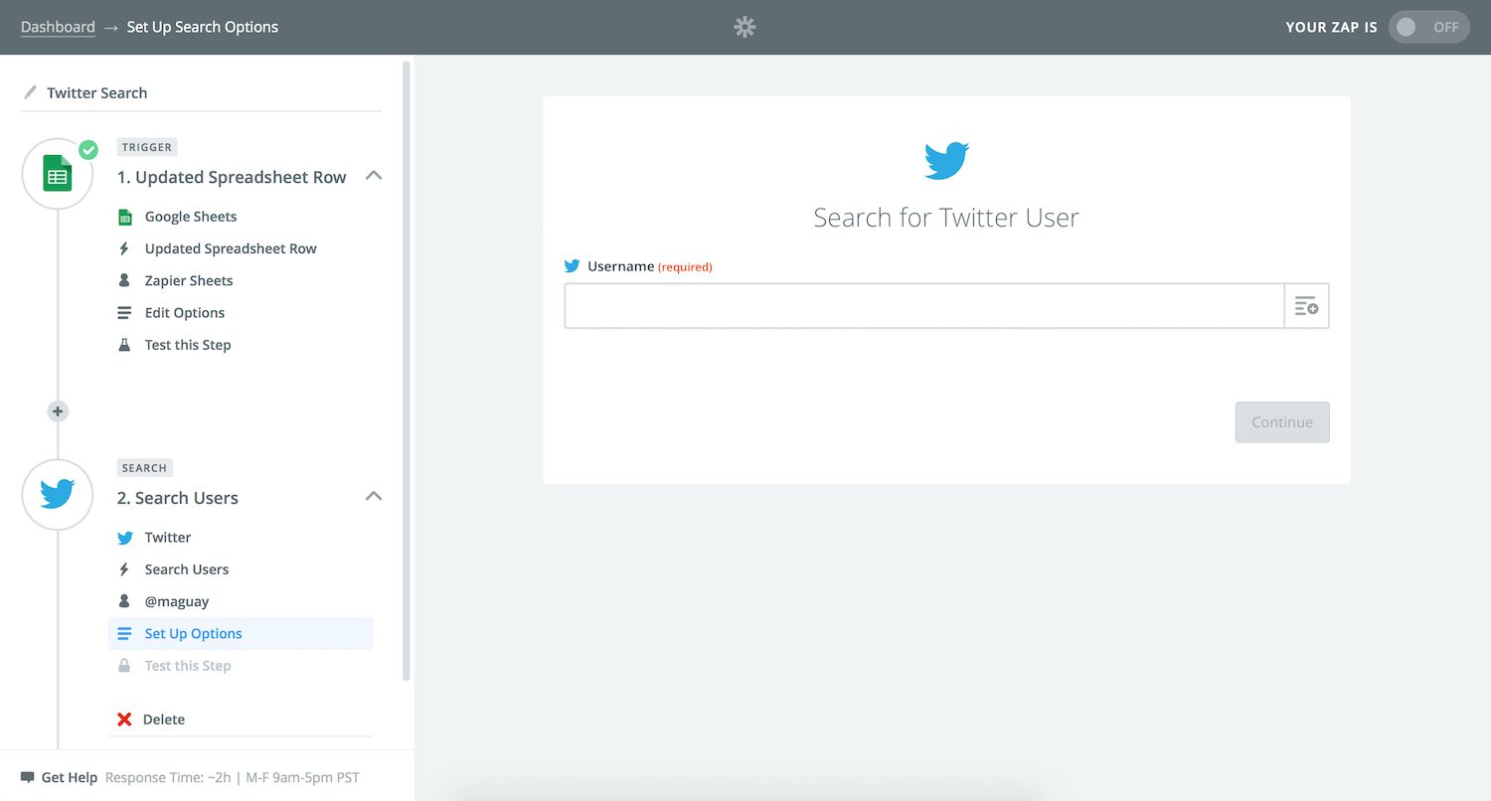
Task: Open the Twitter step circle icon
Action: coord(58,494)
